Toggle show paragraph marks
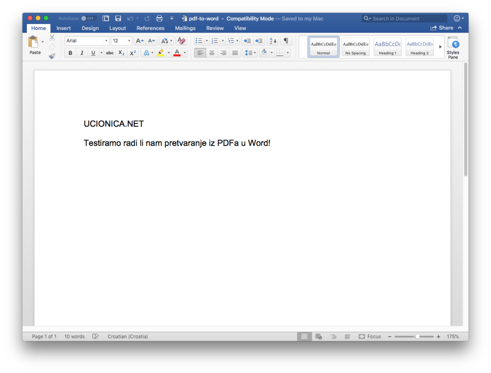The image size is (491, 373). click(x=286, y=41)
